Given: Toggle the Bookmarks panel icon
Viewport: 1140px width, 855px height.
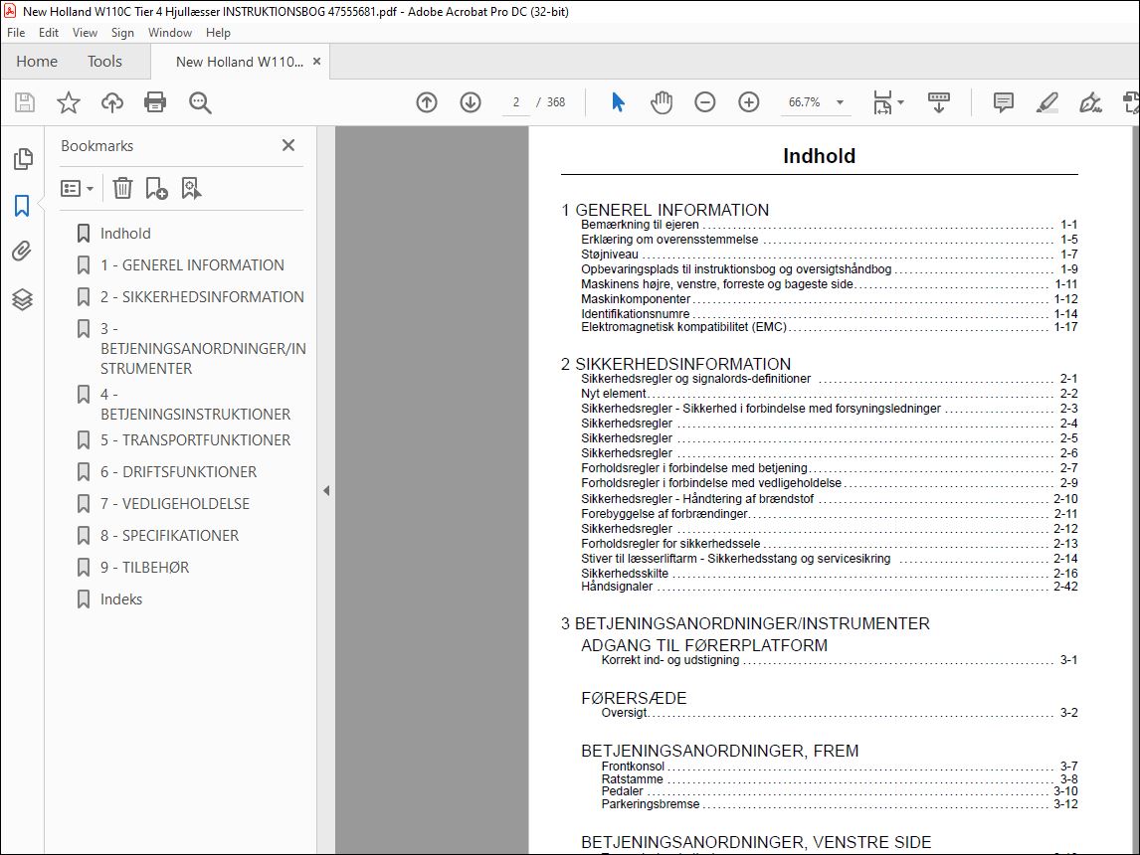Looking at the screenshot, I should tap(22, 206).
